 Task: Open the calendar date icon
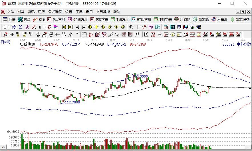166,27
